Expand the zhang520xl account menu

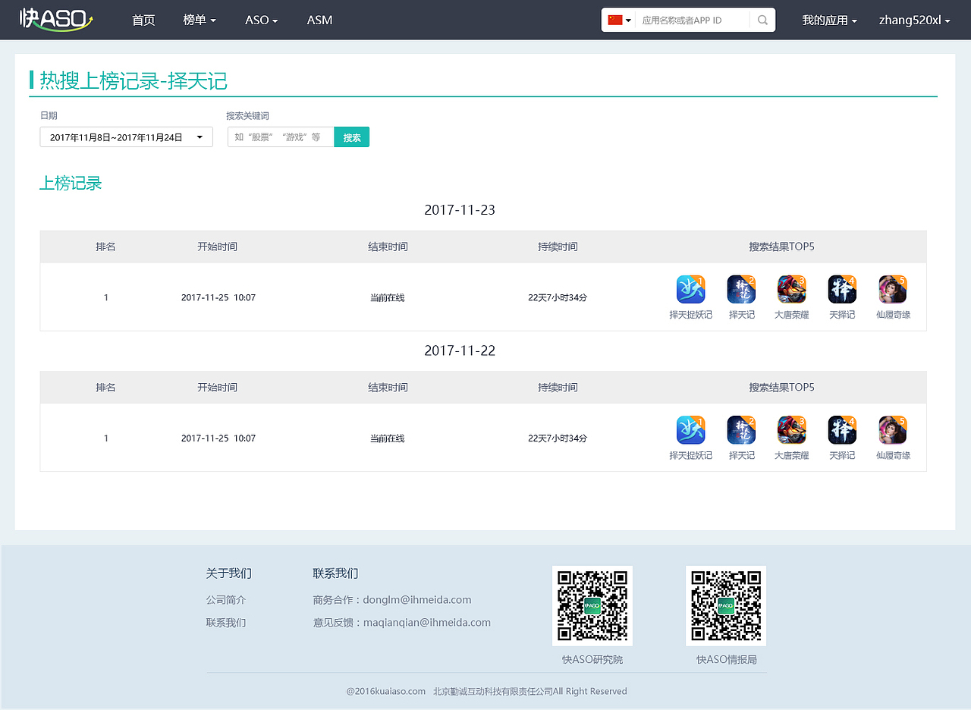click(914, 20)
